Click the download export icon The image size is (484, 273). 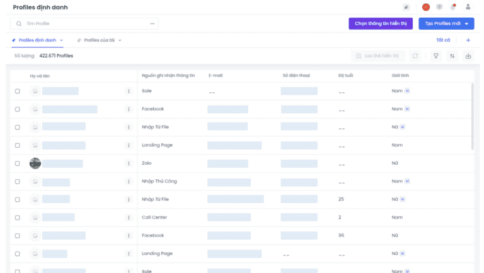pyautogui.click(x=468, y=56)
